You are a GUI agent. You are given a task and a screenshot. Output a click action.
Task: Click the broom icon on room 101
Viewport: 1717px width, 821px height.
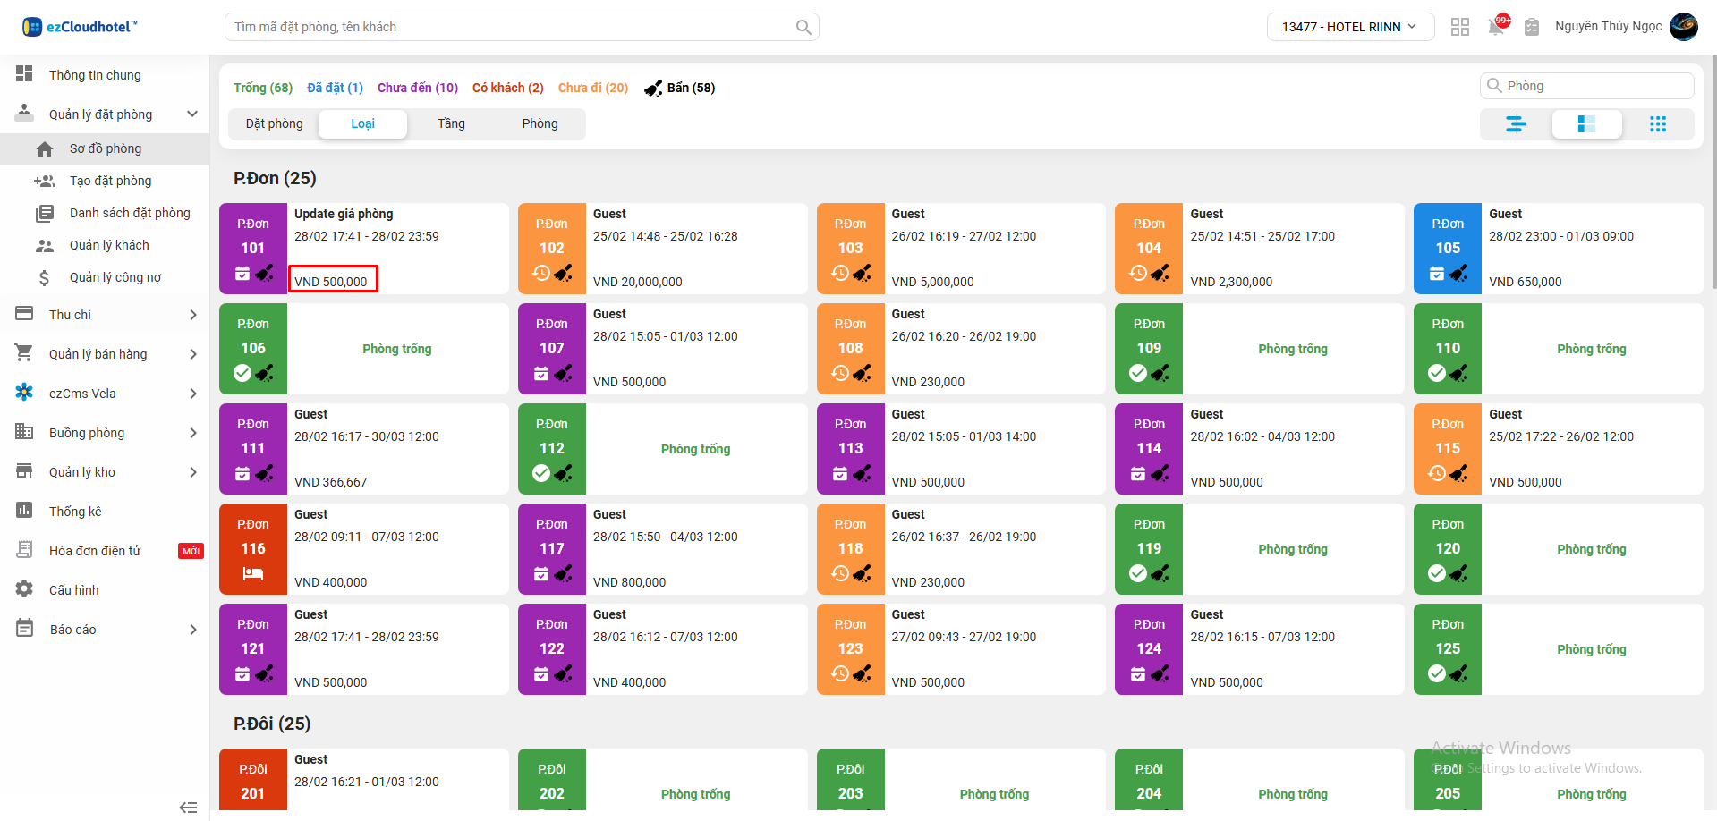265,274
